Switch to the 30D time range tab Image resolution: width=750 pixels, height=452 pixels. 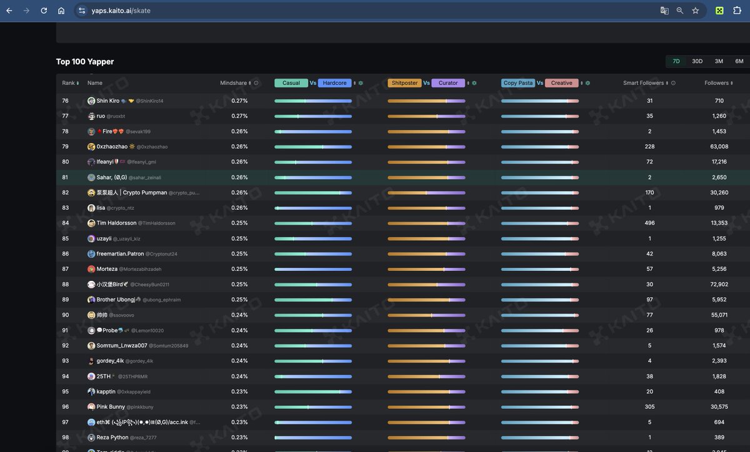click(x=697, y=61)
